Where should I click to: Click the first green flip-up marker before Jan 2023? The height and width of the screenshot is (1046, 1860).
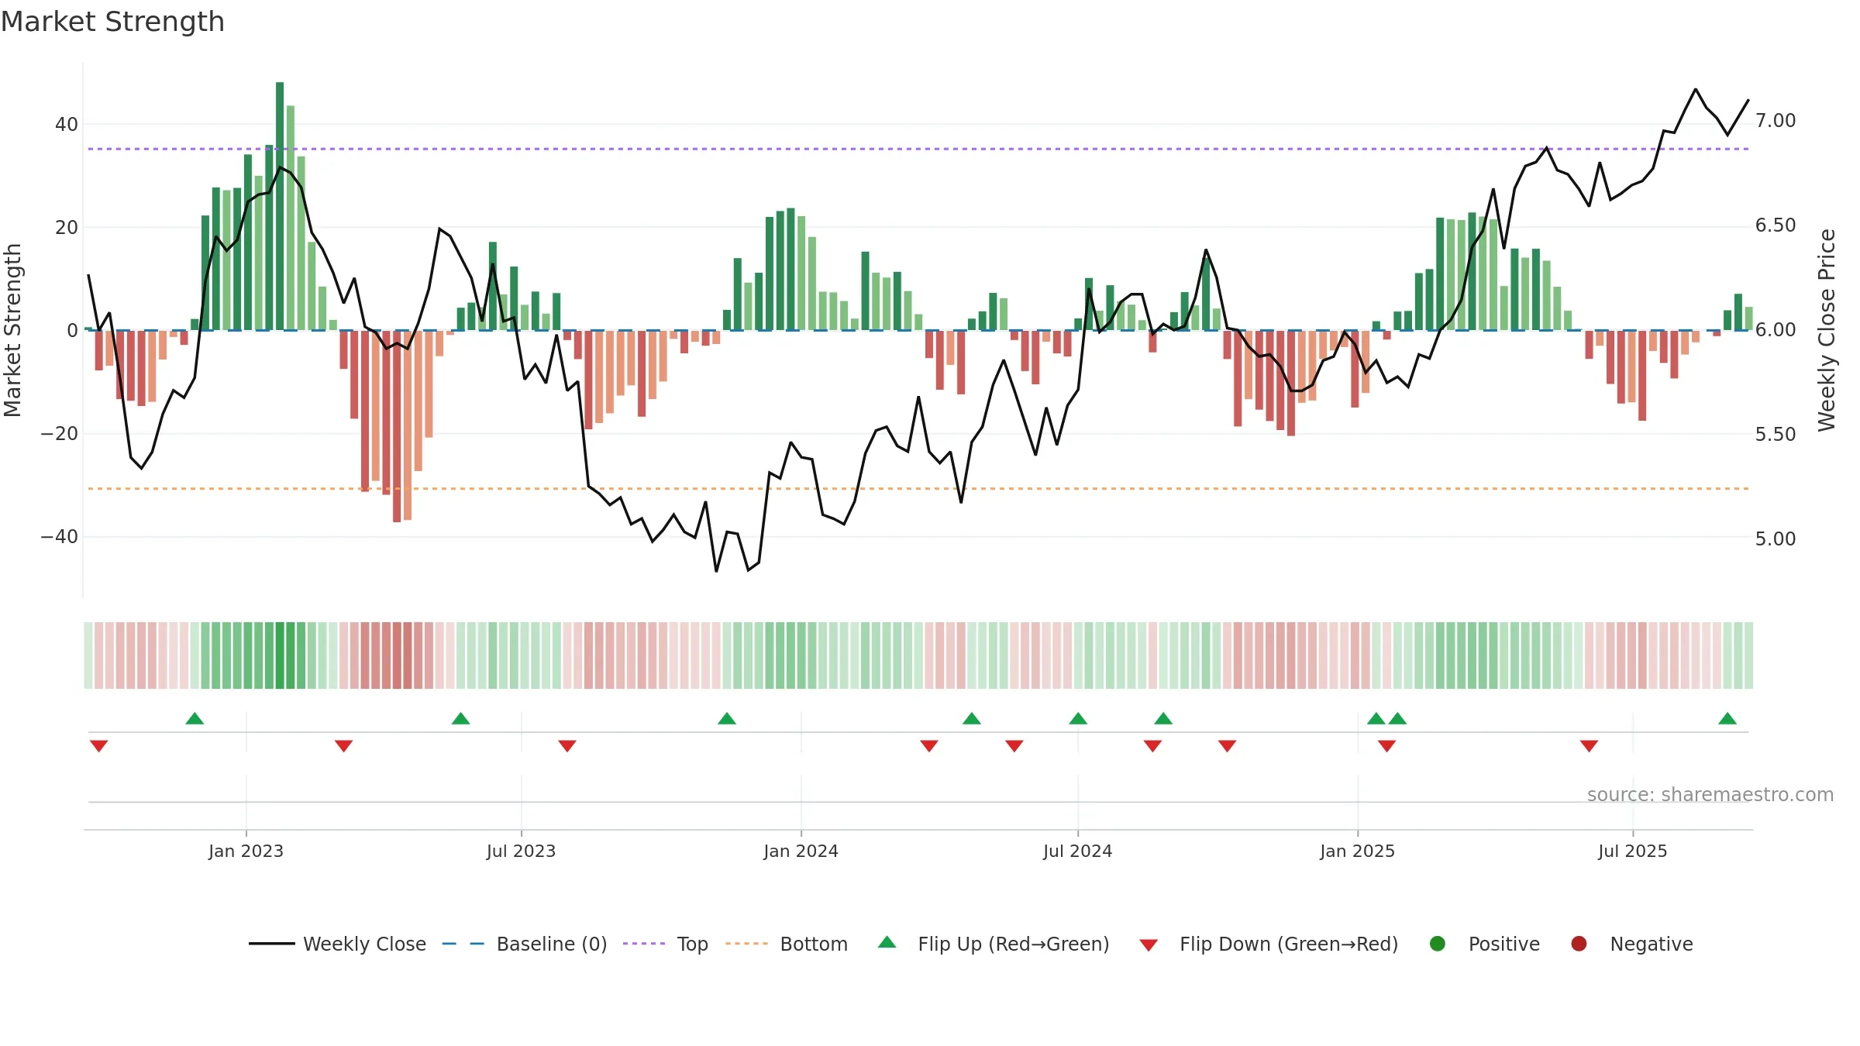pos(195,718)
